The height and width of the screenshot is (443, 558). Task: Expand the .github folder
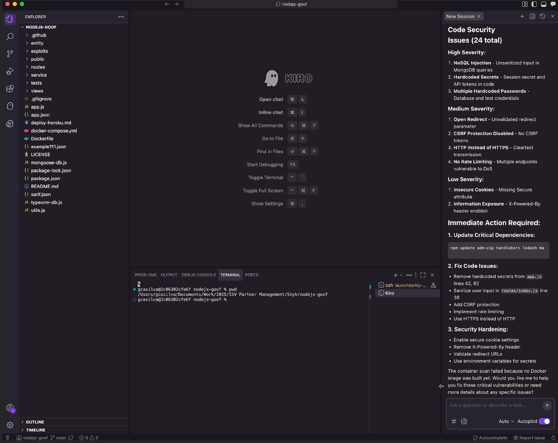click(74, 35)
